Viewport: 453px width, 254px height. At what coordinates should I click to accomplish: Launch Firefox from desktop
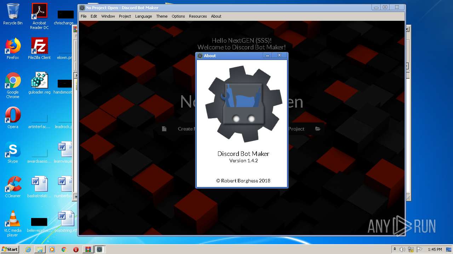click(x=13, y=49)
